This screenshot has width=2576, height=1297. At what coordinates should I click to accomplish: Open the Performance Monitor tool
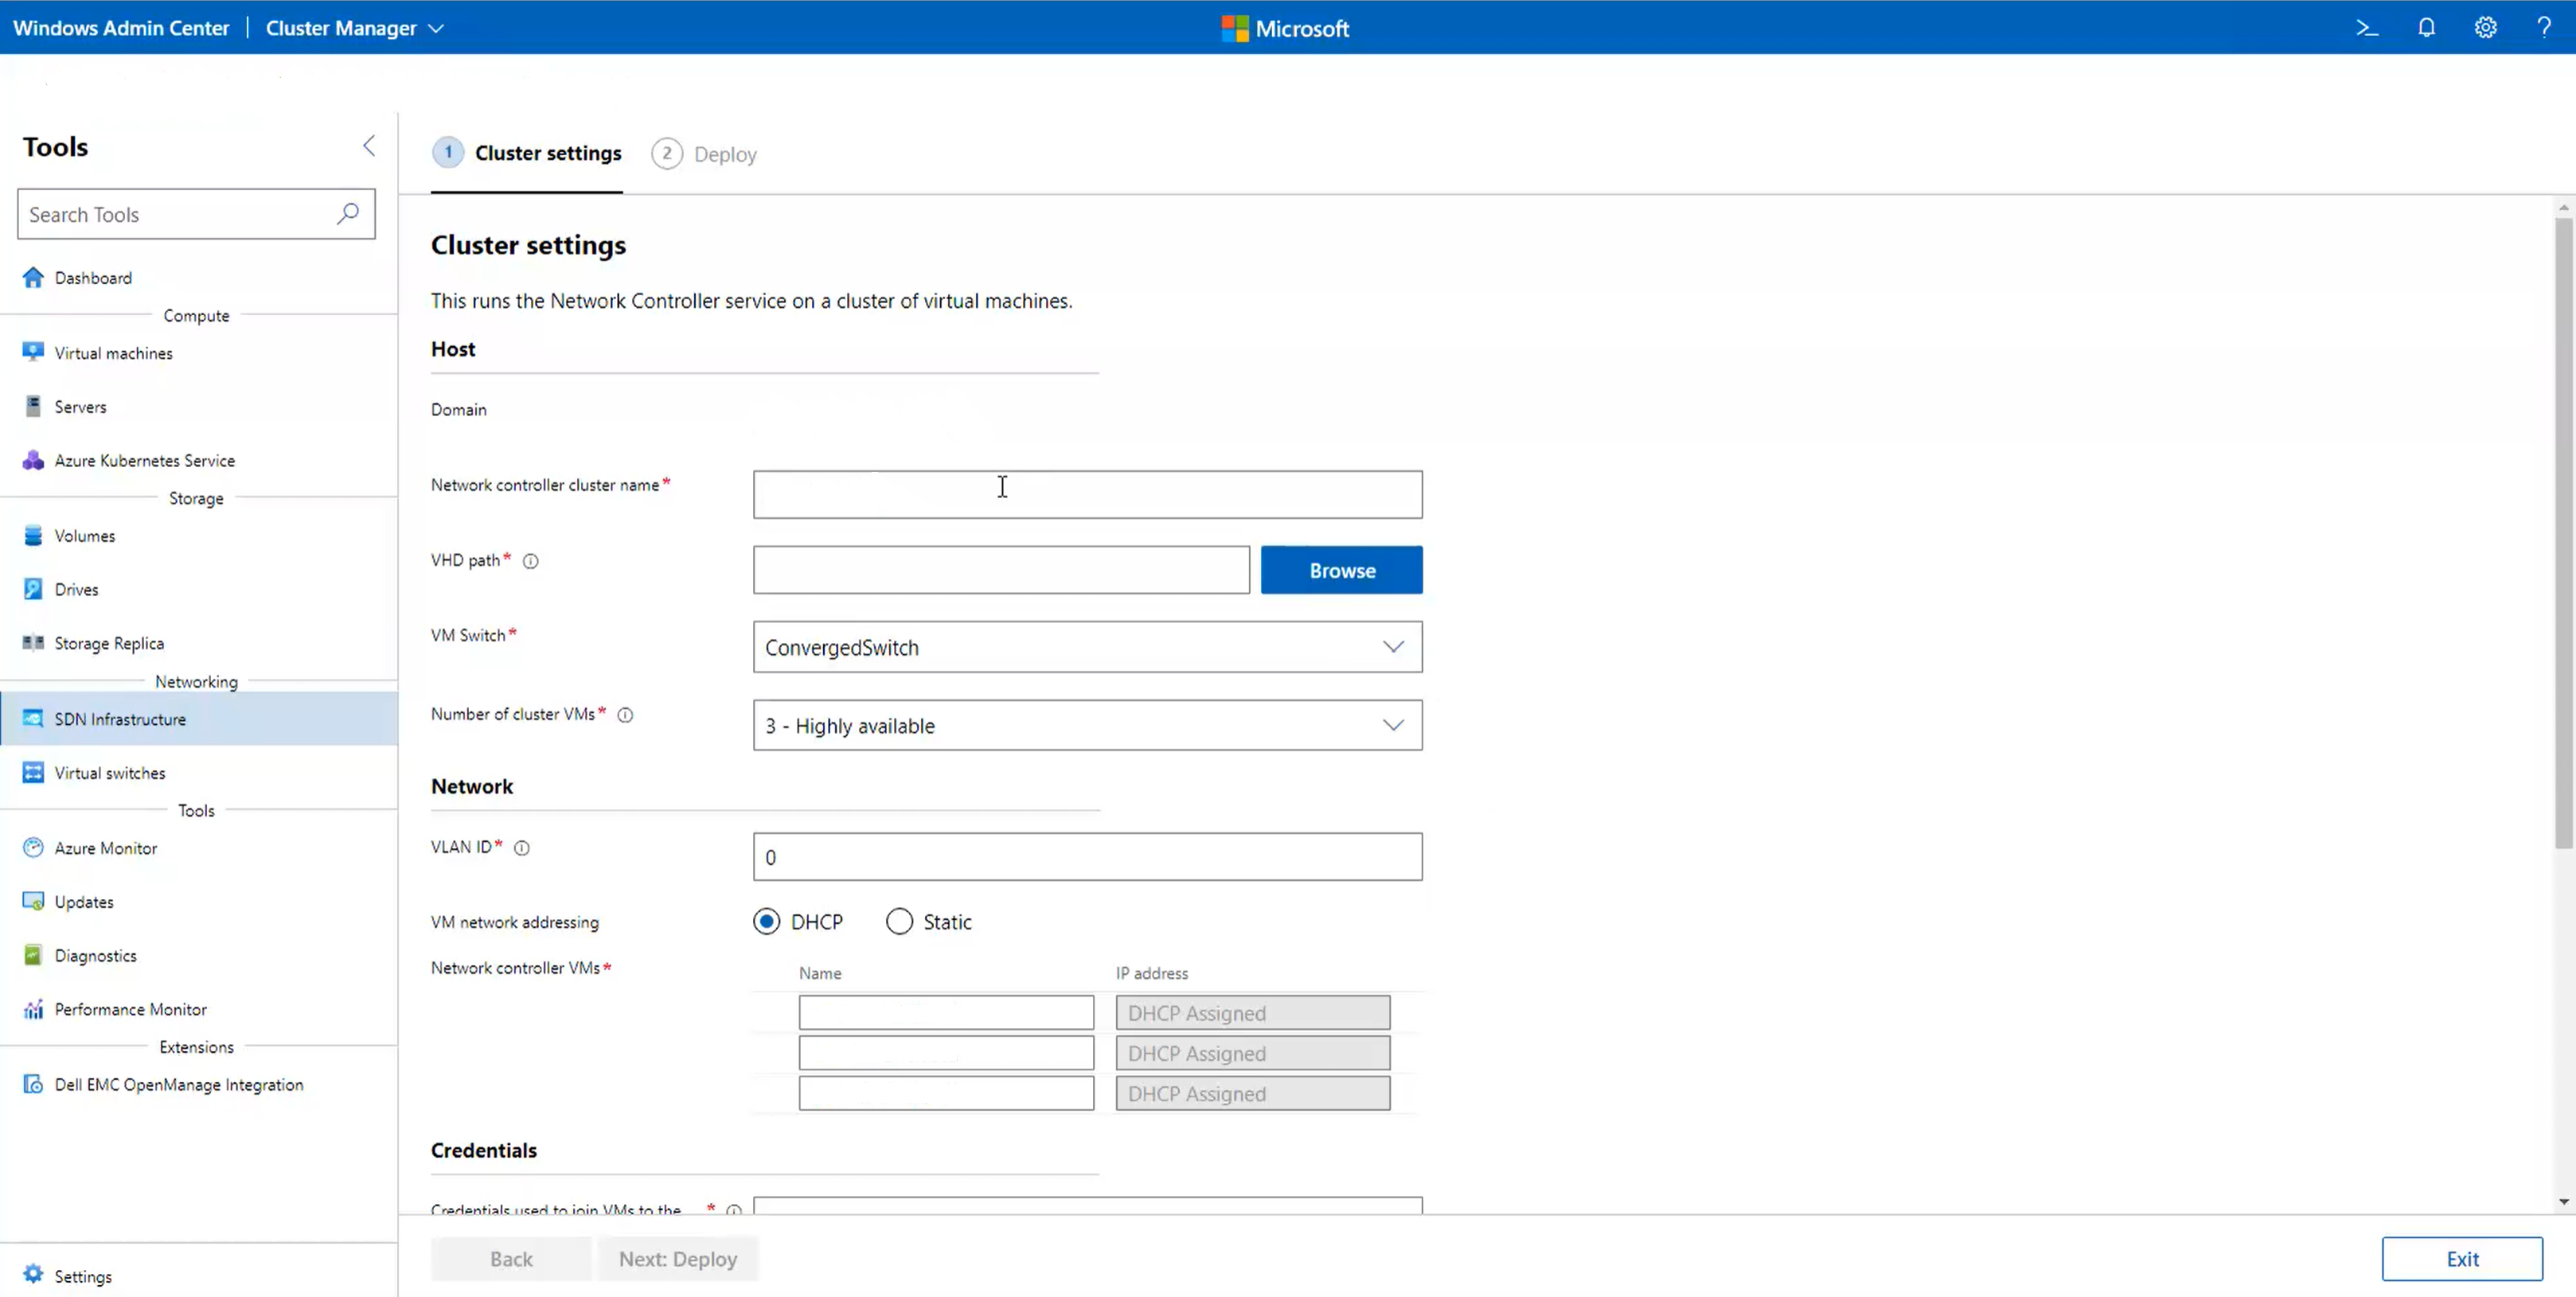(x=130, y=1008)
